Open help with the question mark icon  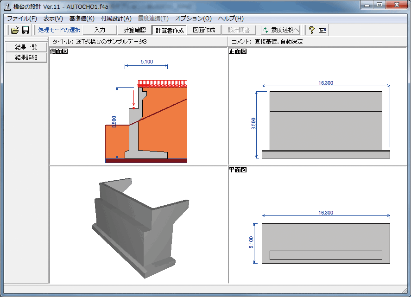pos(311,30)
